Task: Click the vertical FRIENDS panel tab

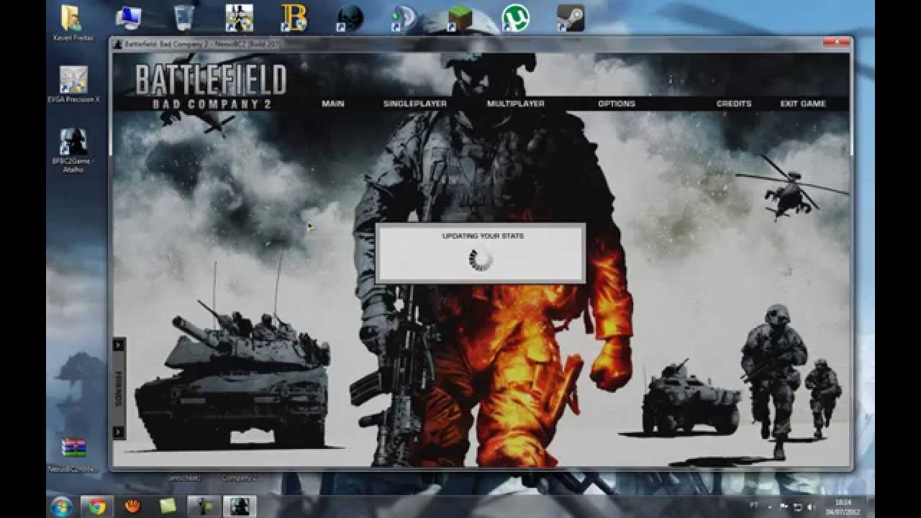Action: [119, 388]
